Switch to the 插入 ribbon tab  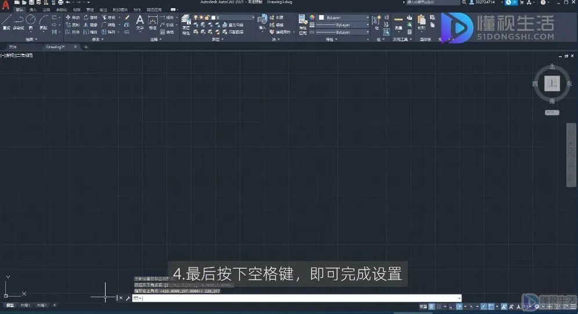tap(33, 10)
